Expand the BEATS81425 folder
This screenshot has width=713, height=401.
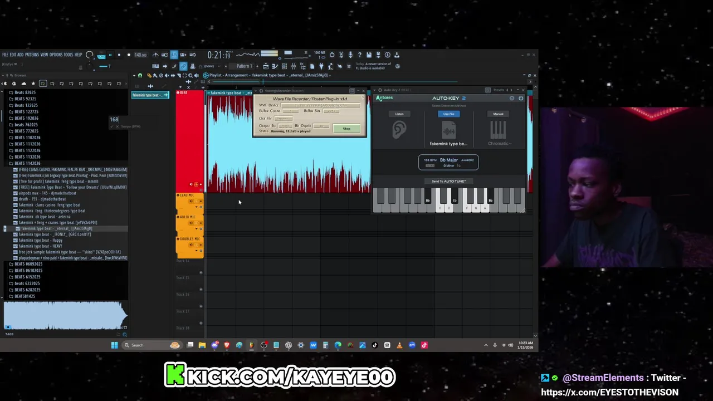point(24,296)
